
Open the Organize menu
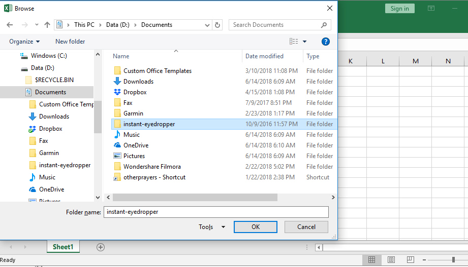click(x=24, y=42)
